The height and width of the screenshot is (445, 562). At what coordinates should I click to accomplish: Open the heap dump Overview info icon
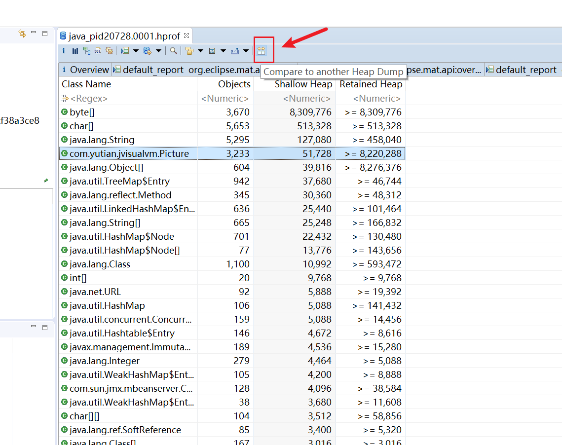[x=64, y=51]
